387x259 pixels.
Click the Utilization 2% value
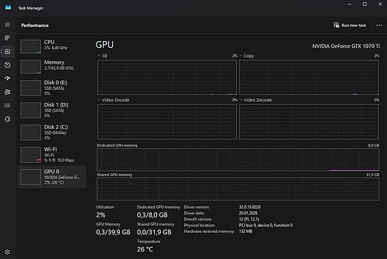pos(101,215)
